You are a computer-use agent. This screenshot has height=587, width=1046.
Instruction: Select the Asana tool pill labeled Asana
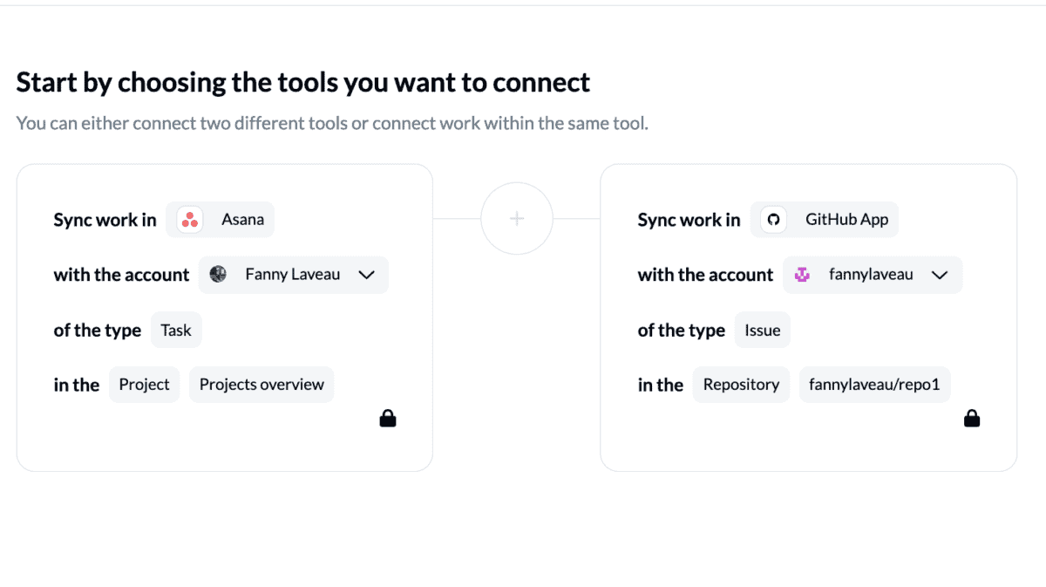tap(220, 219)
